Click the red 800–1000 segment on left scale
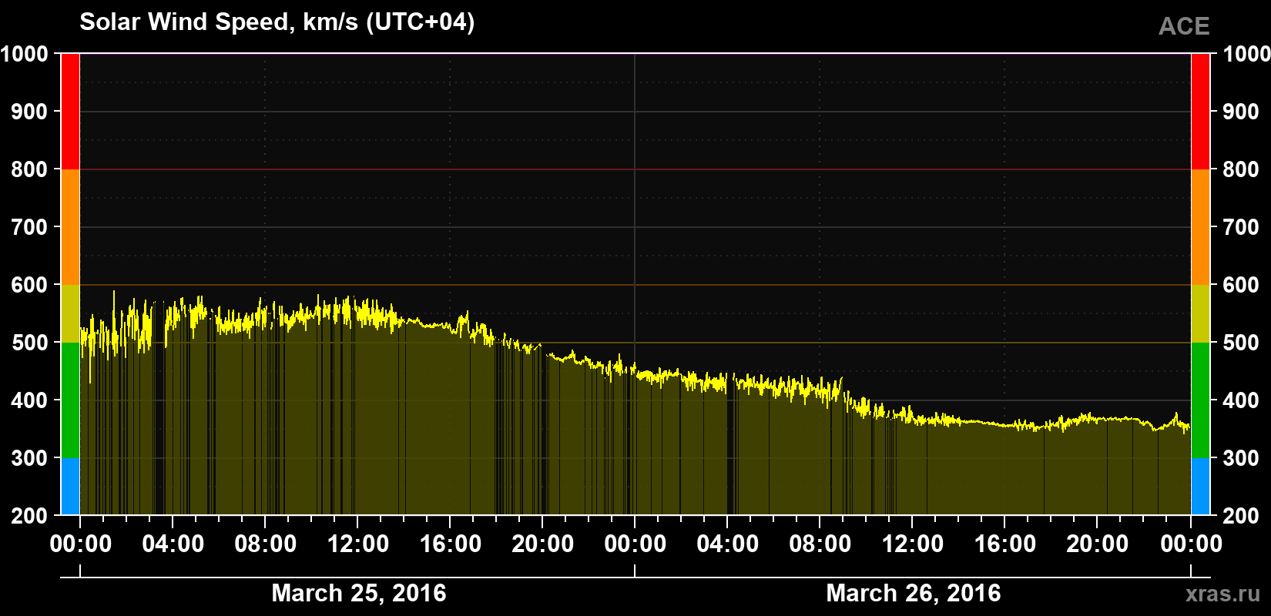 tap(70, 112)
